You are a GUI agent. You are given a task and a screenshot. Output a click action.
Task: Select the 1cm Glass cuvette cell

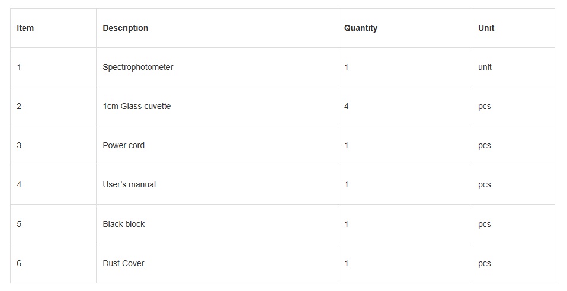137,106
